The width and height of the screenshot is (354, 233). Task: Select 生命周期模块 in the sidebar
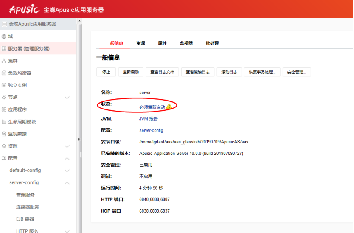(38, 122)
